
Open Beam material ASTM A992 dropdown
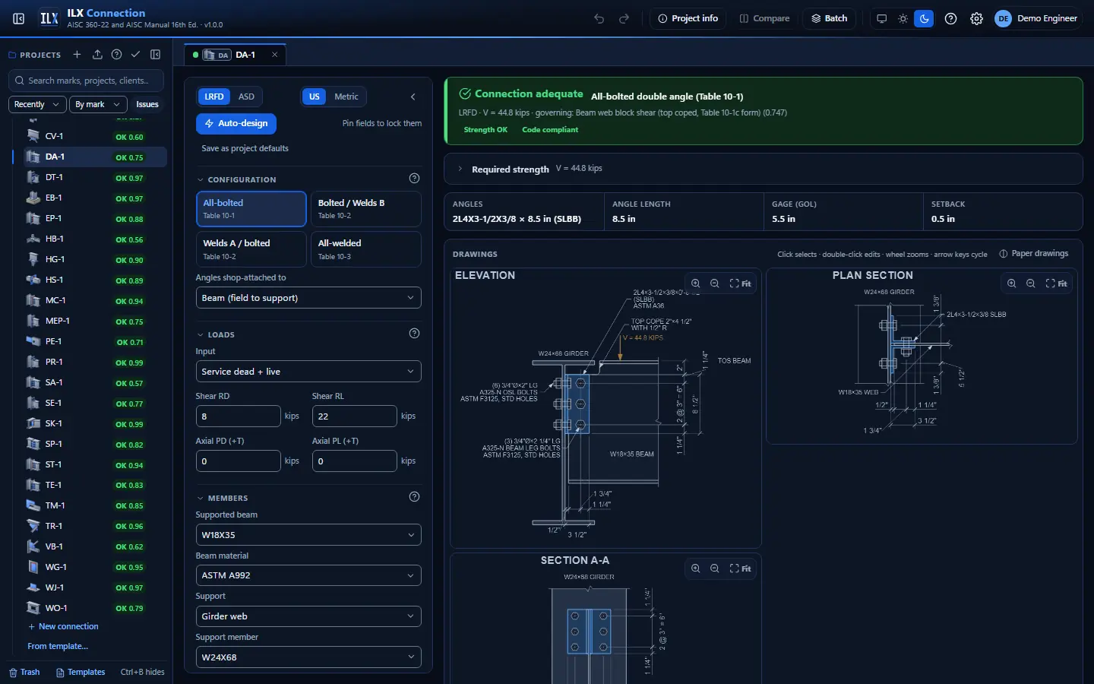pyautogui.click(x=308, y=575)
